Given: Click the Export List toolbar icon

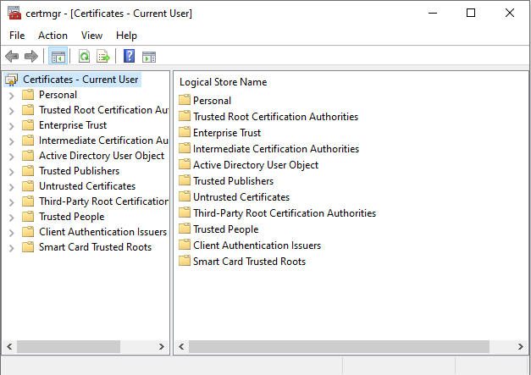Looking at the screenshot, I should [103, 56].
